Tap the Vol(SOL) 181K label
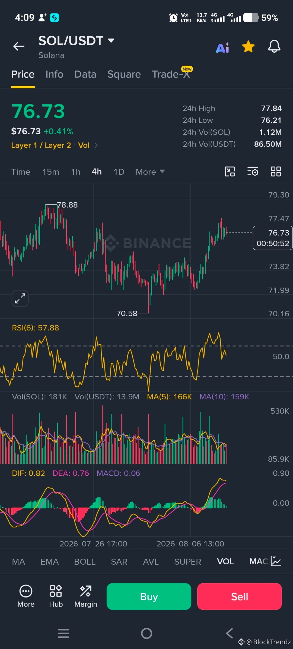293x649 pixels. [39, 397]
